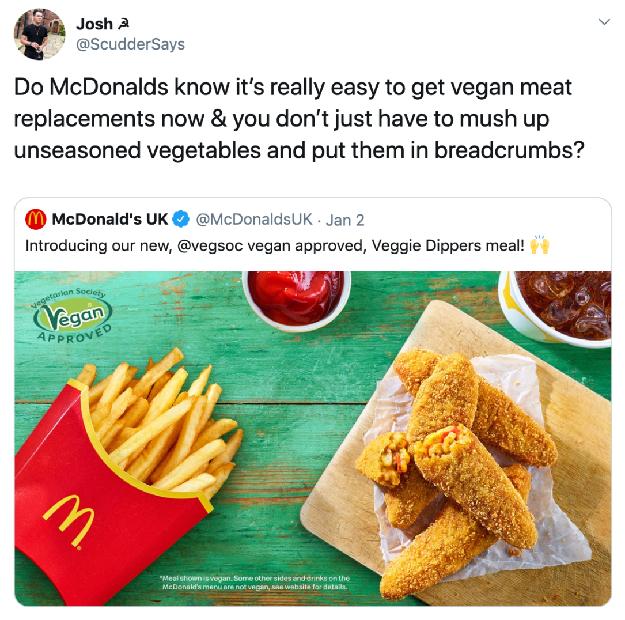Open the @vegsoc mention link

tap(210, 245)
